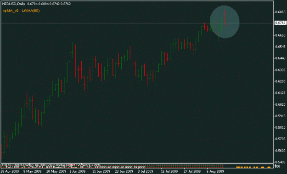Click the 0.6020 price axis label
The image size is (287, 174).
[x=280, y=104]
